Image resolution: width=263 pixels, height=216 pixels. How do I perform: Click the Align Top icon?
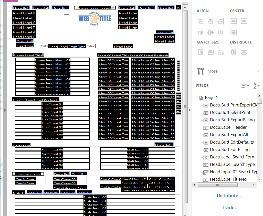[x=200, y=32]
